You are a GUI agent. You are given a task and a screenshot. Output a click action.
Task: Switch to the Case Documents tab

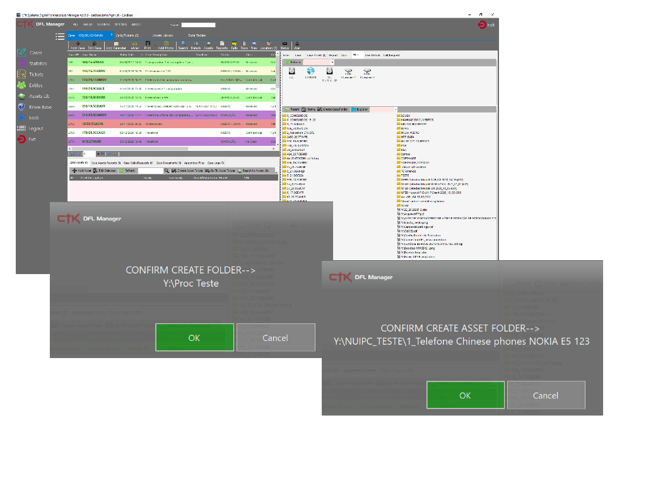[x=168, y=163]
